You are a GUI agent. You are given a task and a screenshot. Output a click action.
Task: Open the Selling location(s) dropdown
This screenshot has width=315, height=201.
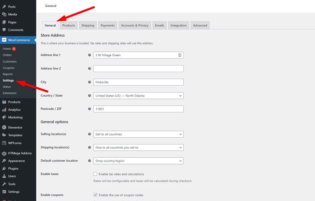pyautogui.click(x=138, y=134)
